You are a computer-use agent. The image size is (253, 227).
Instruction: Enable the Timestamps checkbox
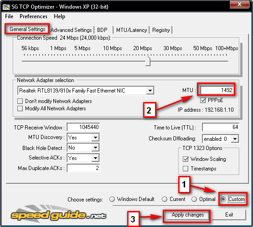coord(186,169)
